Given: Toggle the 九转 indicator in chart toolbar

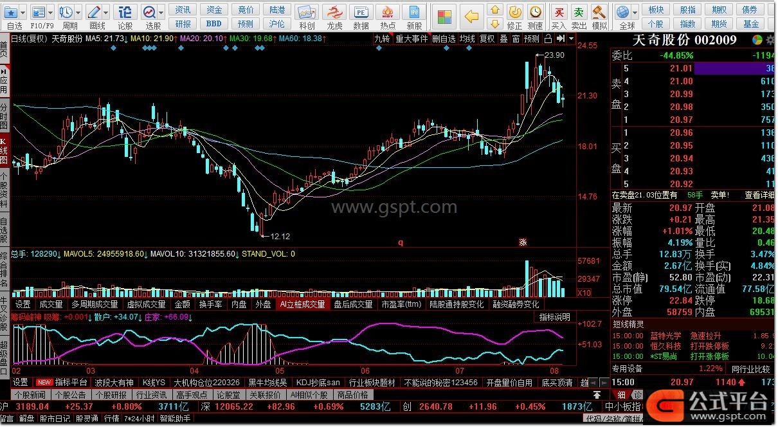Looking at the screenshot, I should pos(382,39).
